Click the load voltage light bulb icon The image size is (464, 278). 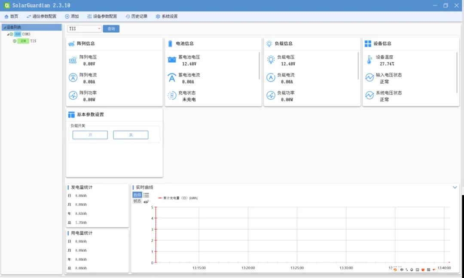pos(271,60)
